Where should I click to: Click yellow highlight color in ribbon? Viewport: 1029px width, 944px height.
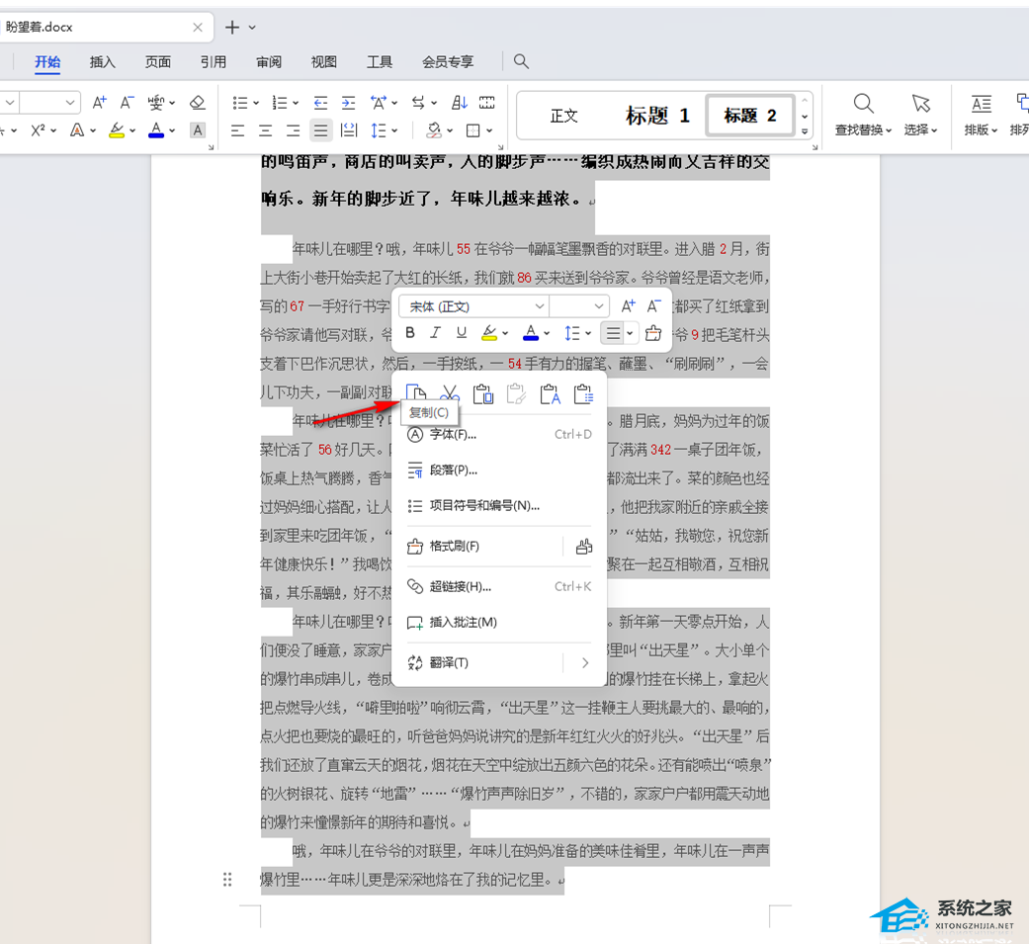tap(117, 129)
